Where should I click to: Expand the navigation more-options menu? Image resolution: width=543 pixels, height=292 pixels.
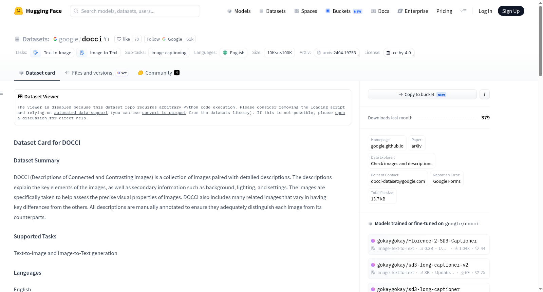[463, 11]
